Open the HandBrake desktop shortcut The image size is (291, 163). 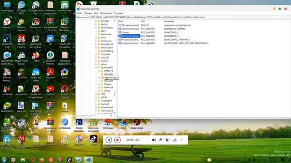point(7,90)
